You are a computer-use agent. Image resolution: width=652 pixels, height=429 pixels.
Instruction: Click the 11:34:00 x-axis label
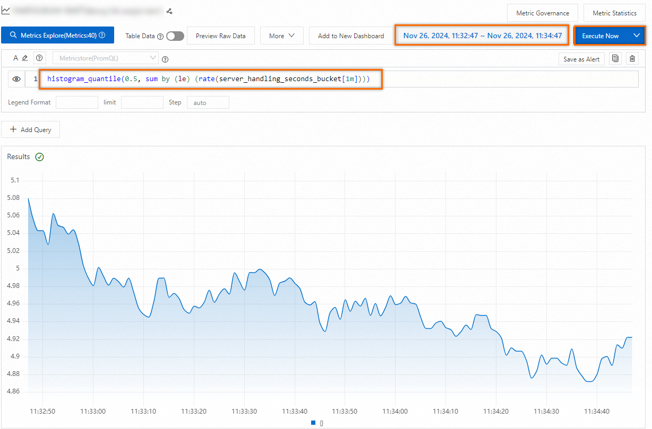[x=395, y=411]
